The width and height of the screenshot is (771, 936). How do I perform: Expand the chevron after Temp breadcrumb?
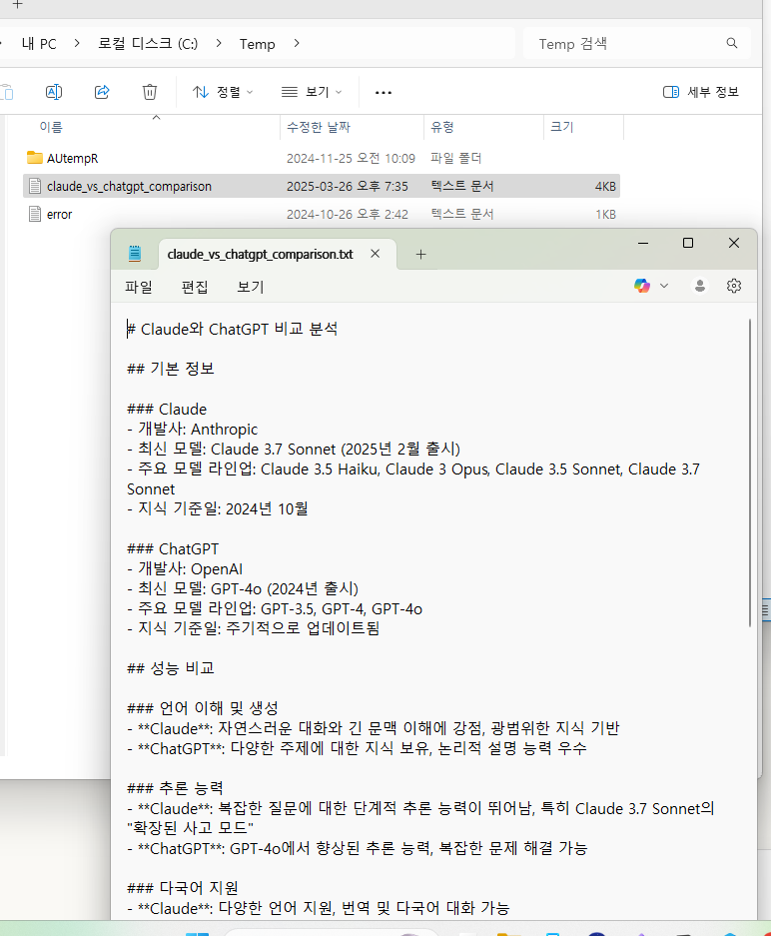point(297,43)
